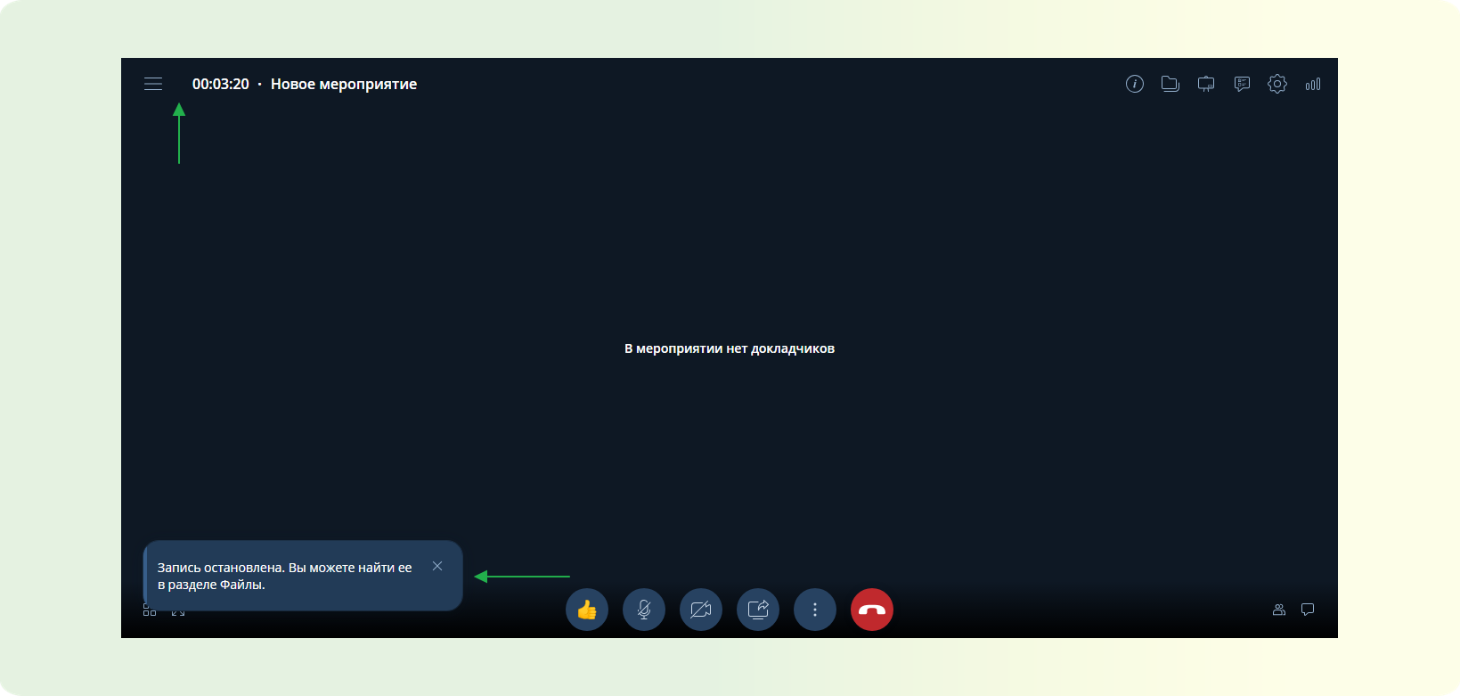Dismiss the recording stopped notification
The image size is (1460, 696).
[437, 566]
